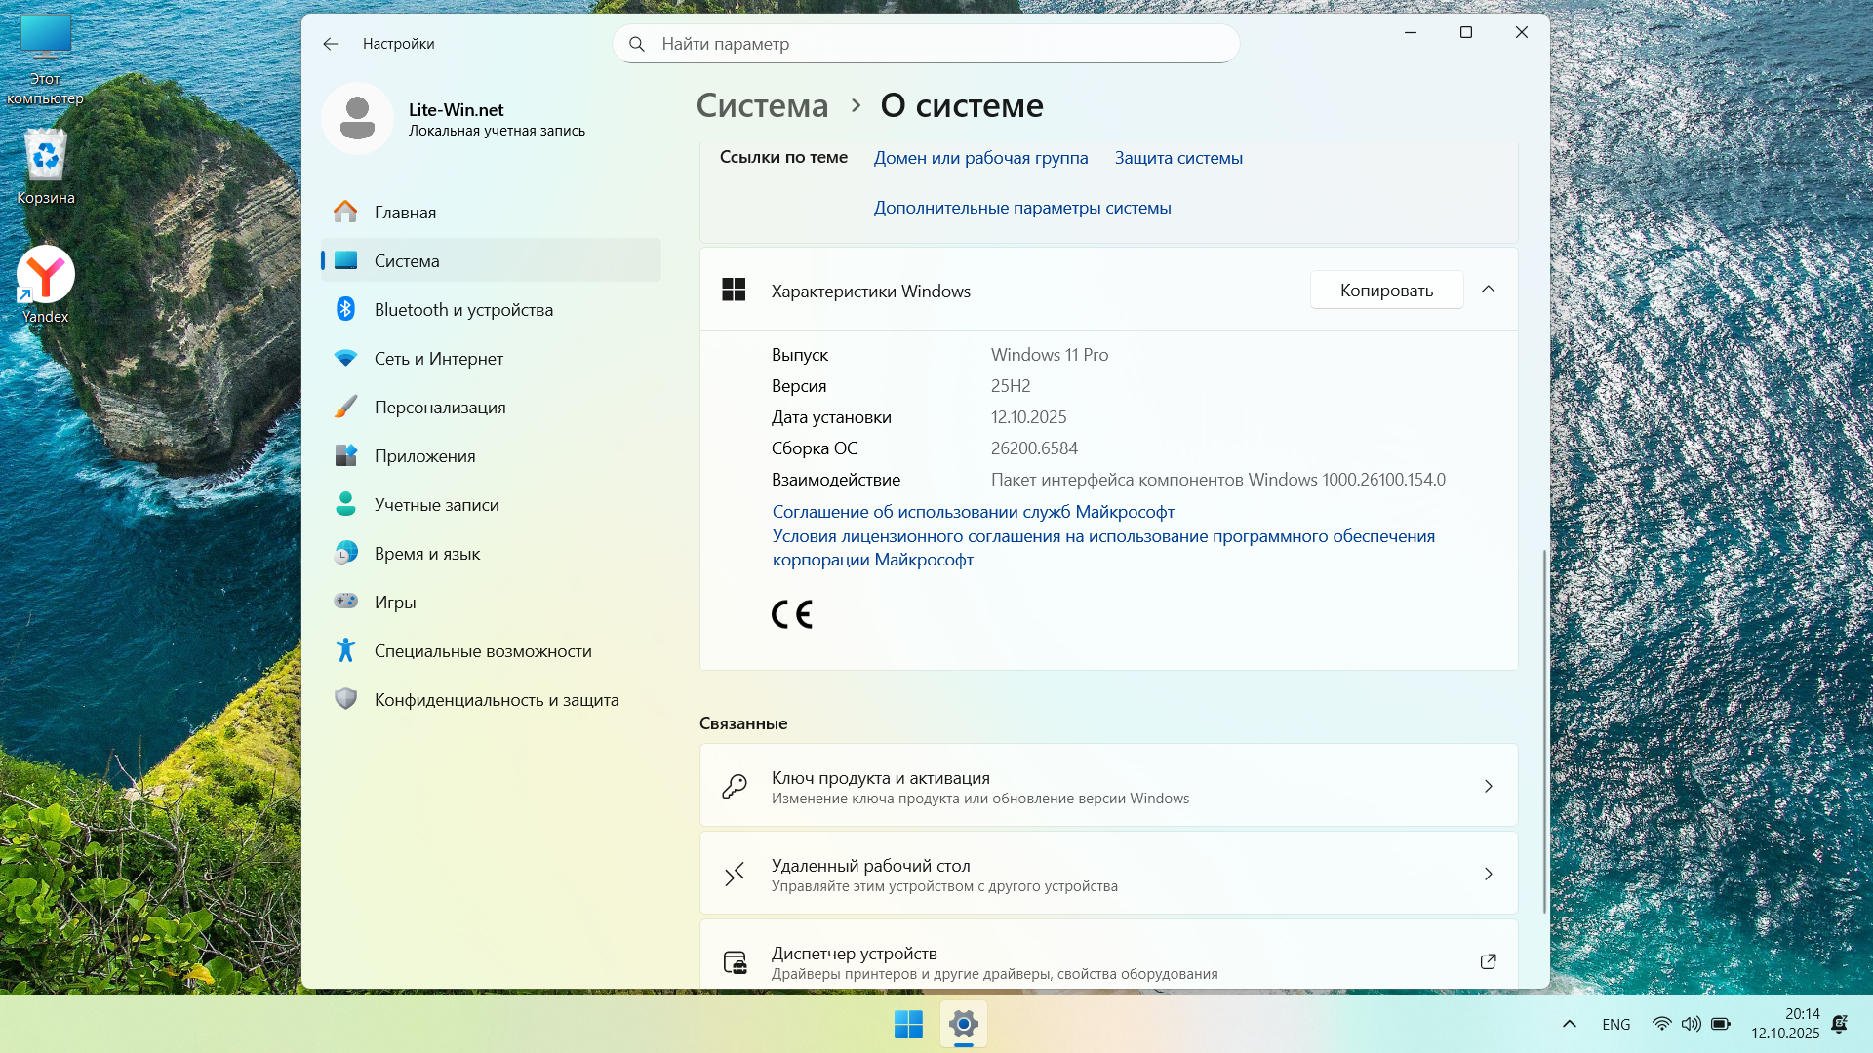Go to Приложения in sidebar
Screen dimensions: 1873x1053
coord(424,456)
